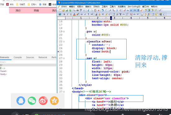Click the 'background-color: pink;' line
The width and height of the screenshot is (171, 115).
pos(111,72)
